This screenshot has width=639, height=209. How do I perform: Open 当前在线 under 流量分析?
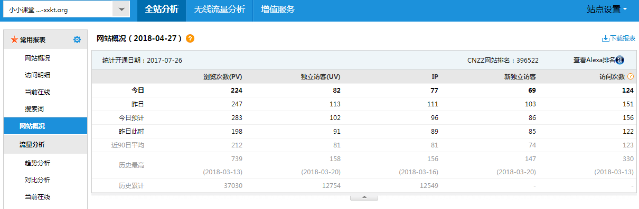37,197
